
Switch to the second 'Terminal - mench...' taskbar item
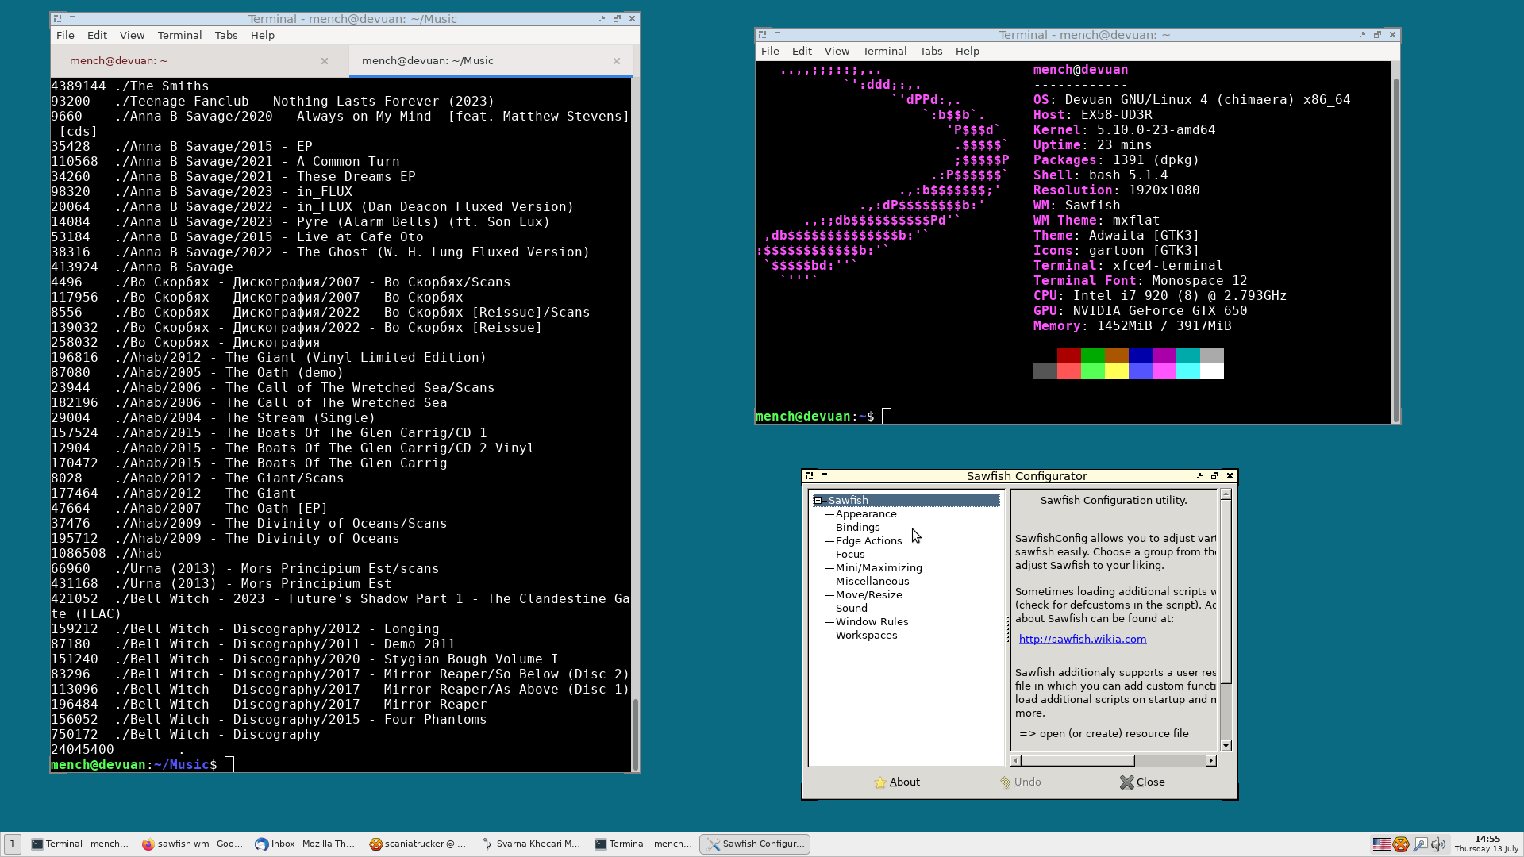tap(643, 844)
